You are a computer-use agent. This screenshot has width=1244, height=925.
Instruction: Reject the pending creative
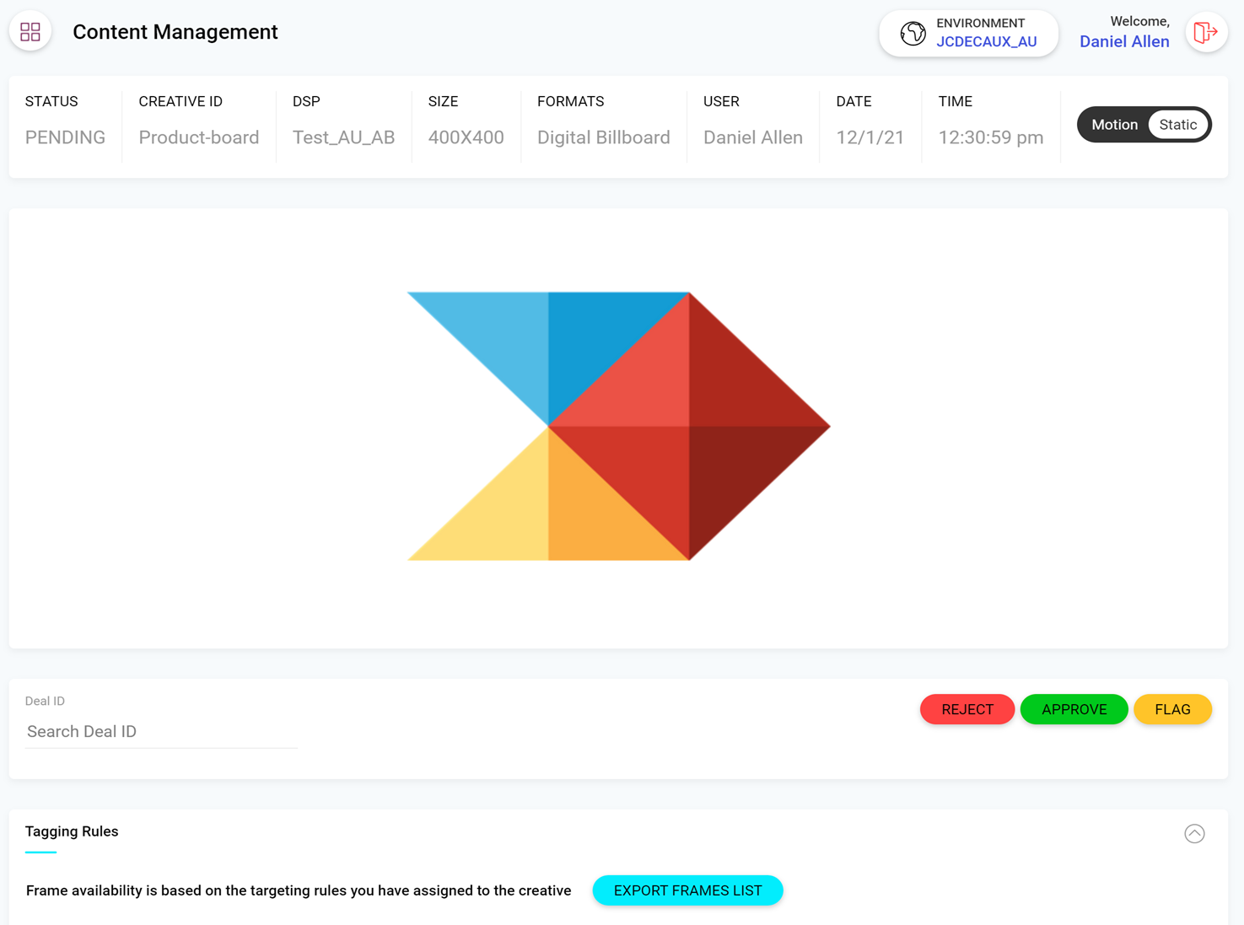click(967, 709)
